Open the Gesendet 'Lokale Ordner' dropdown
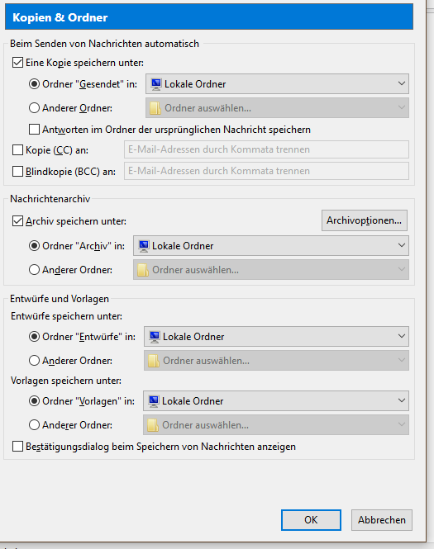Image resolution: width=434 pixels, height=549 pixels. (x=277, y=84)
